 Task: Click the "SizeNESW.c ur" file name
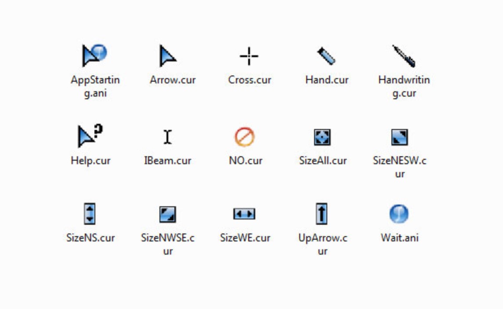click(x=400, y=167)
